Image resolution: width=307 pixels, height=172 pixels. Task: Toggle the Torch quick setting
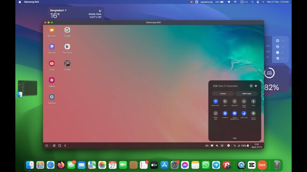253,101
